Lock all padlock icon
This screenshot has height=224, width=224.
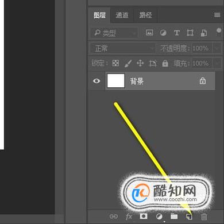[x=165, y=63]
